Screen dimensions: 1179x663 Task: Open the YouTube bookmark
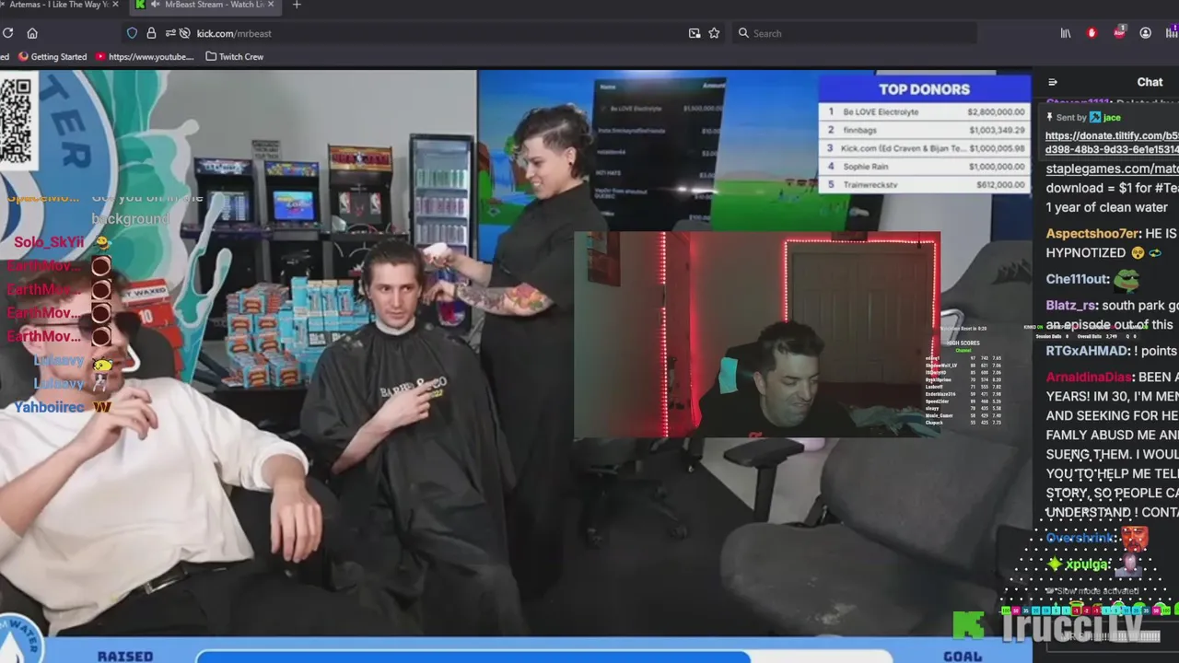pyautogui.click(x=145, y=56)
